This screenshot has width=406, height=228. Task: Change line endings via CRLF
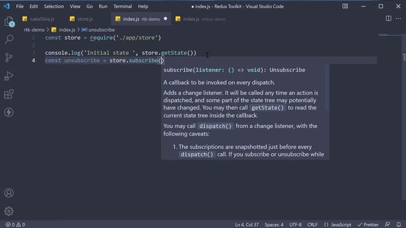tap(312, 225)
